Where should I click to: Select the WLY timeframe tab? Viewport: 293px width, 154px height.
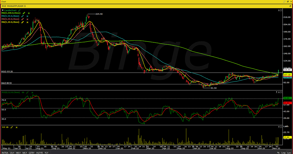click(x=18, y=153)
